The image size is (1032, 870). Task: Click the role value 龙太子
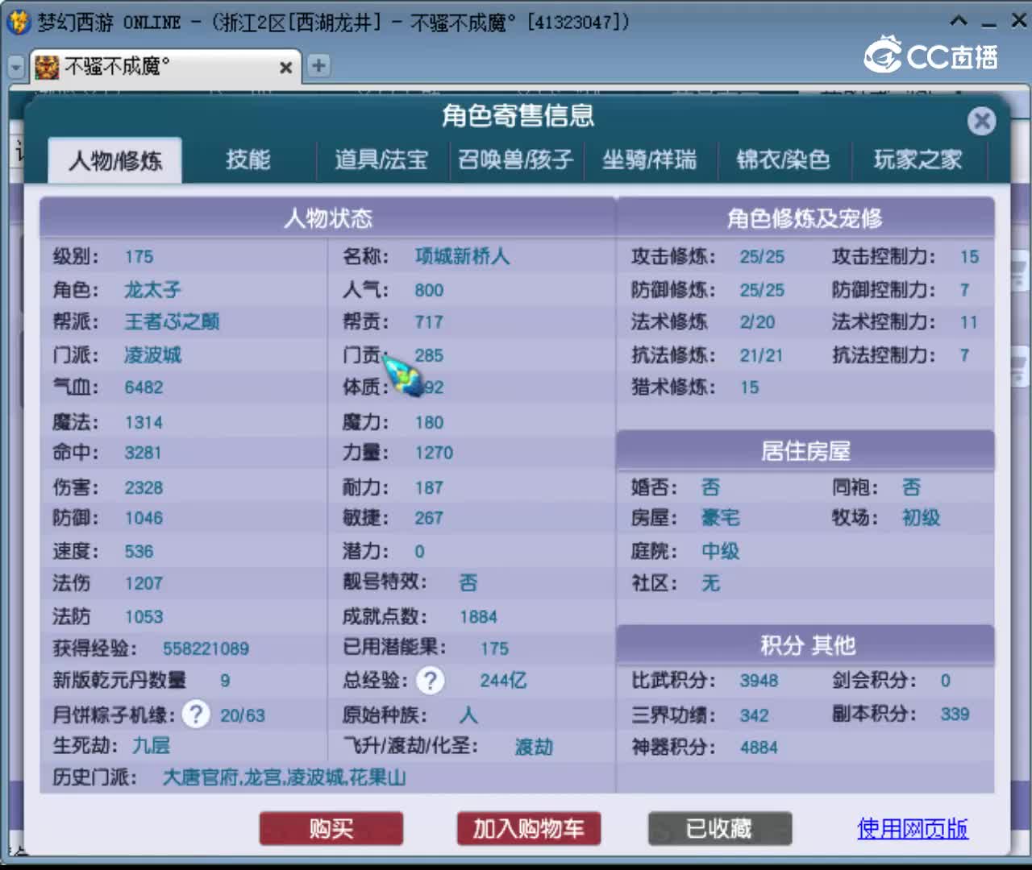click(x=152, y=290)
